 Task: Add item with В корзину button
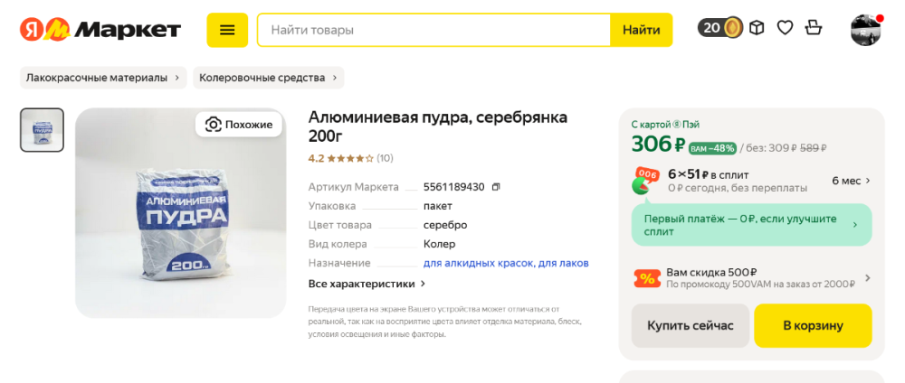pos(813,325)
